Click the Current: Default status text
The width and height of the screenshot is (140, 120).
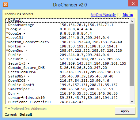click(18, 114)
